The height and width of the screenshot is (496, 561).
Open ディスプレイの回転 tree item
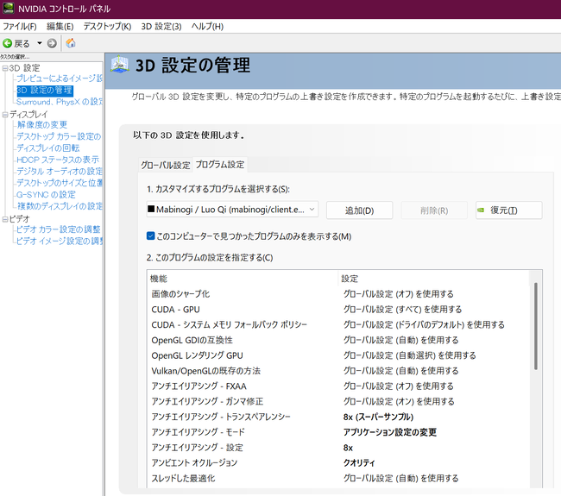[x=48, y=148]
